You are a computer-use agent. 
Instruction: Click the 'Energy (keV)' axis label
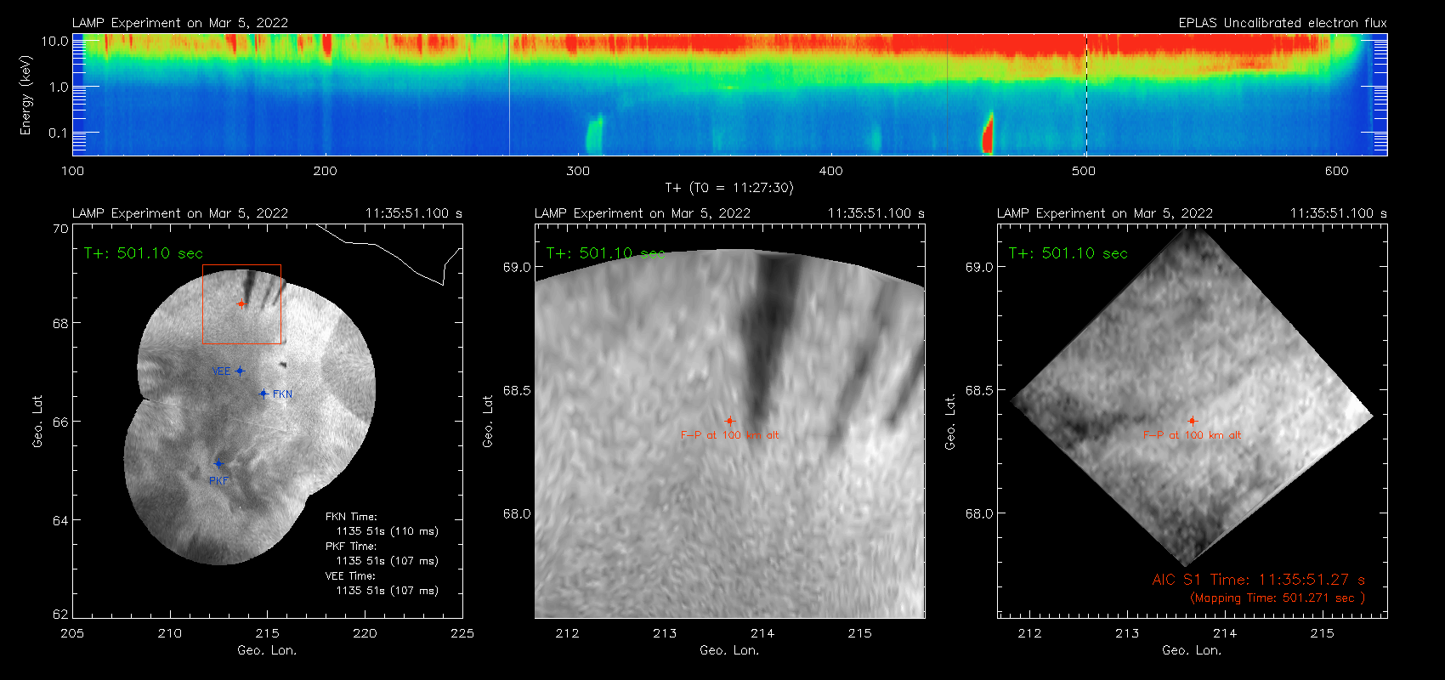pos(25,95)
